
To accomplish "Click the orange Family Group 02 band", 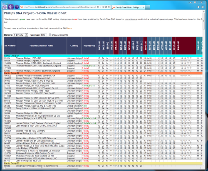I will tap(103, 73).
